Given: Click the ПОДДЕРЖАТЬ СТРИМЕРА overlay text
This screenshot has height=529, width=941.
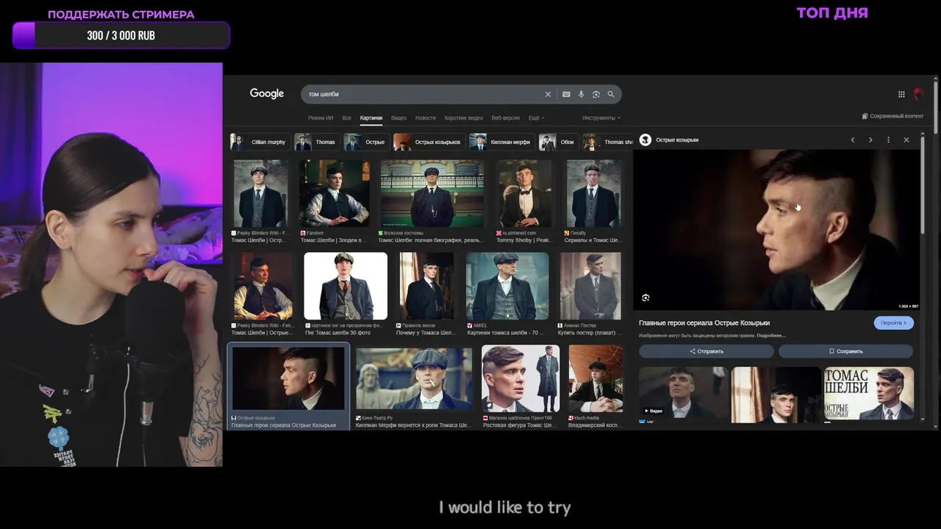Looking at the screenshot, I should coord(121,14).
